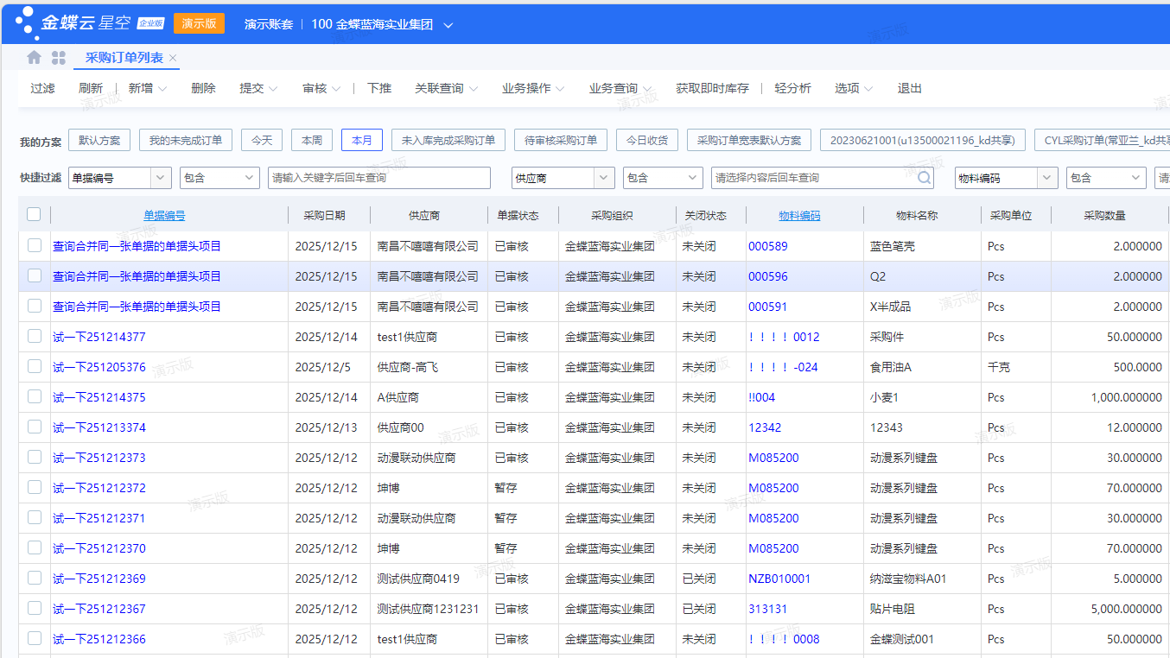Open the 单据编号 quick filter dropdown
This screenshot has height=658, width=1170.
[161, 178]
